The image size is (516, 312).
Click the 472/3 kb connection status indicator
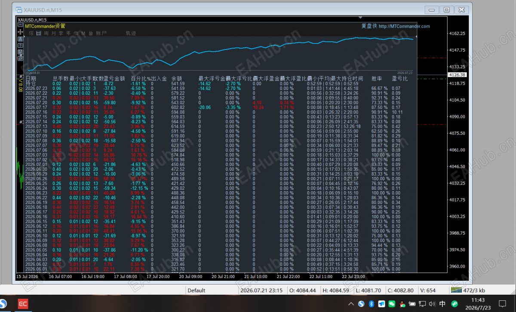pyautogui.click(x=468, y=290)
